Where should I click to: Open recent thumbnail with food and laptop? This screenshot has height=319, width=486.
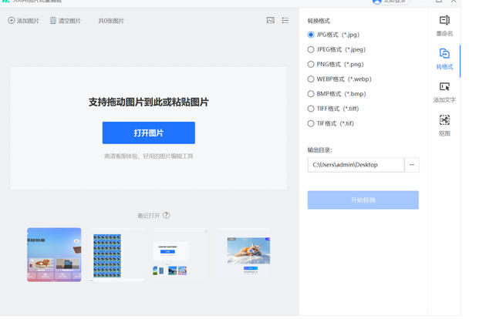(54, 254)
